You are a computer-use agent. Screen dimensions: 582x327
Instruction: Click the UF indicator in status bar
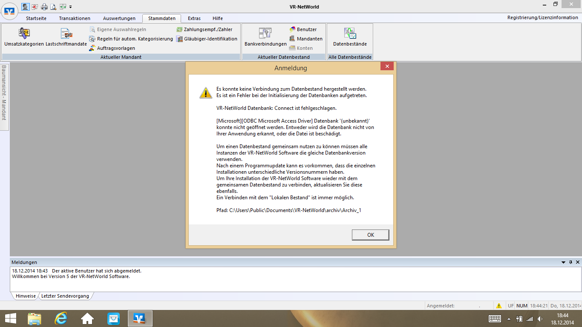[x=510, y=306]
